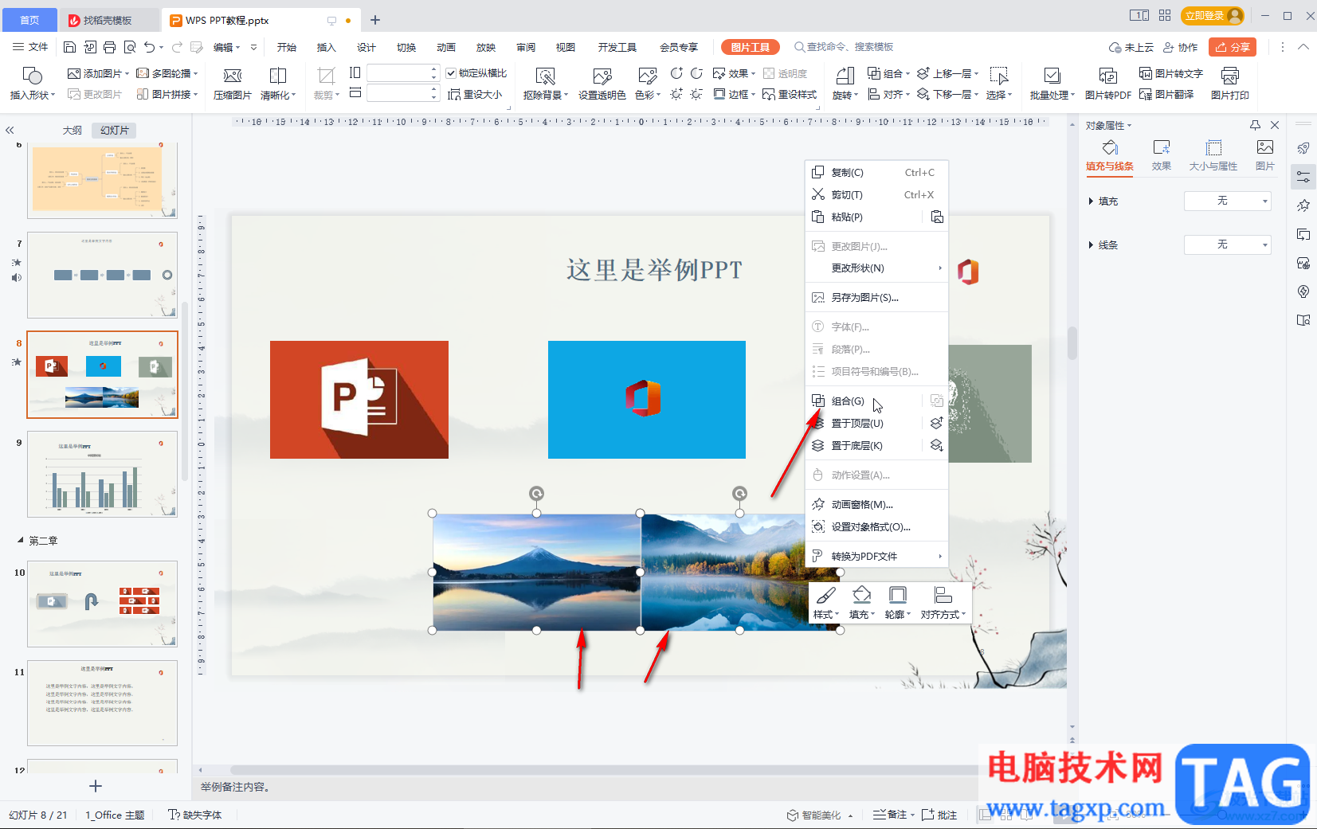Image resolution: width=1317 pixels, height=829 pixels.
Task: Collapse the slide thumbnail pane
Action: click(x=10, y=130)
